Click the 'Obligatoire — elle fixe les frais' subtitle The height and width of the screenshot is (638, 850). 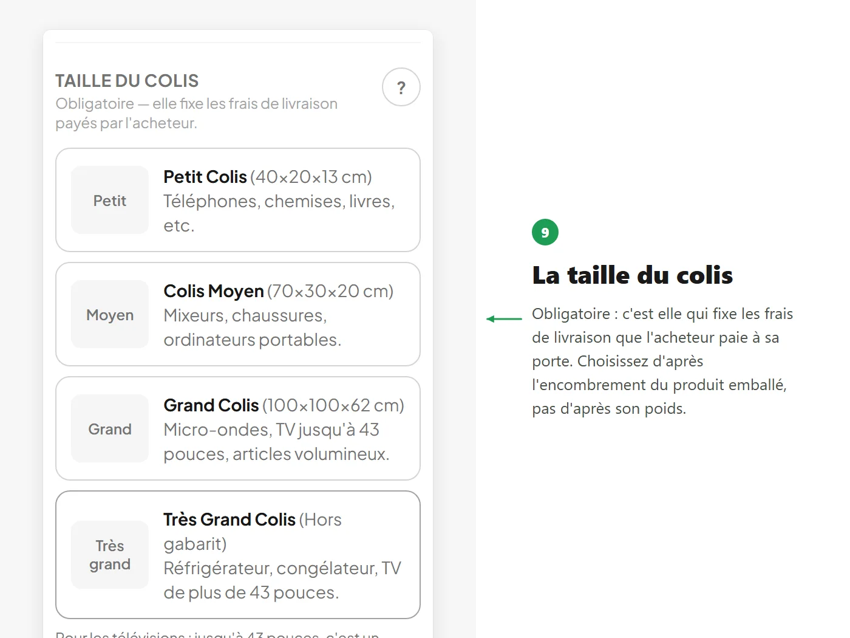[x=196, y=113]
